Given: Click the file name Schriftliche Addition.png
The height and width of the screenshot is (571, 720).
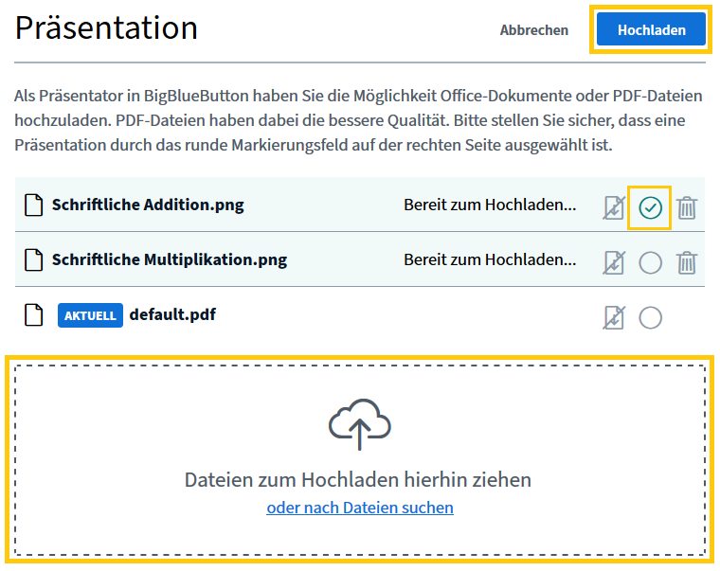Looking at the screenshot, I should pyautogui.click(x=148, y=205).
